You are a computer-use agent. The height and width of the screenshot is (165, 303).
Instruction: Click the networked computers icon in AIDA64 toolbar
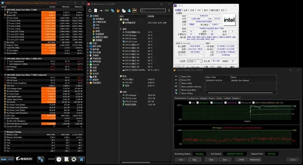click(x=112, y=11)
